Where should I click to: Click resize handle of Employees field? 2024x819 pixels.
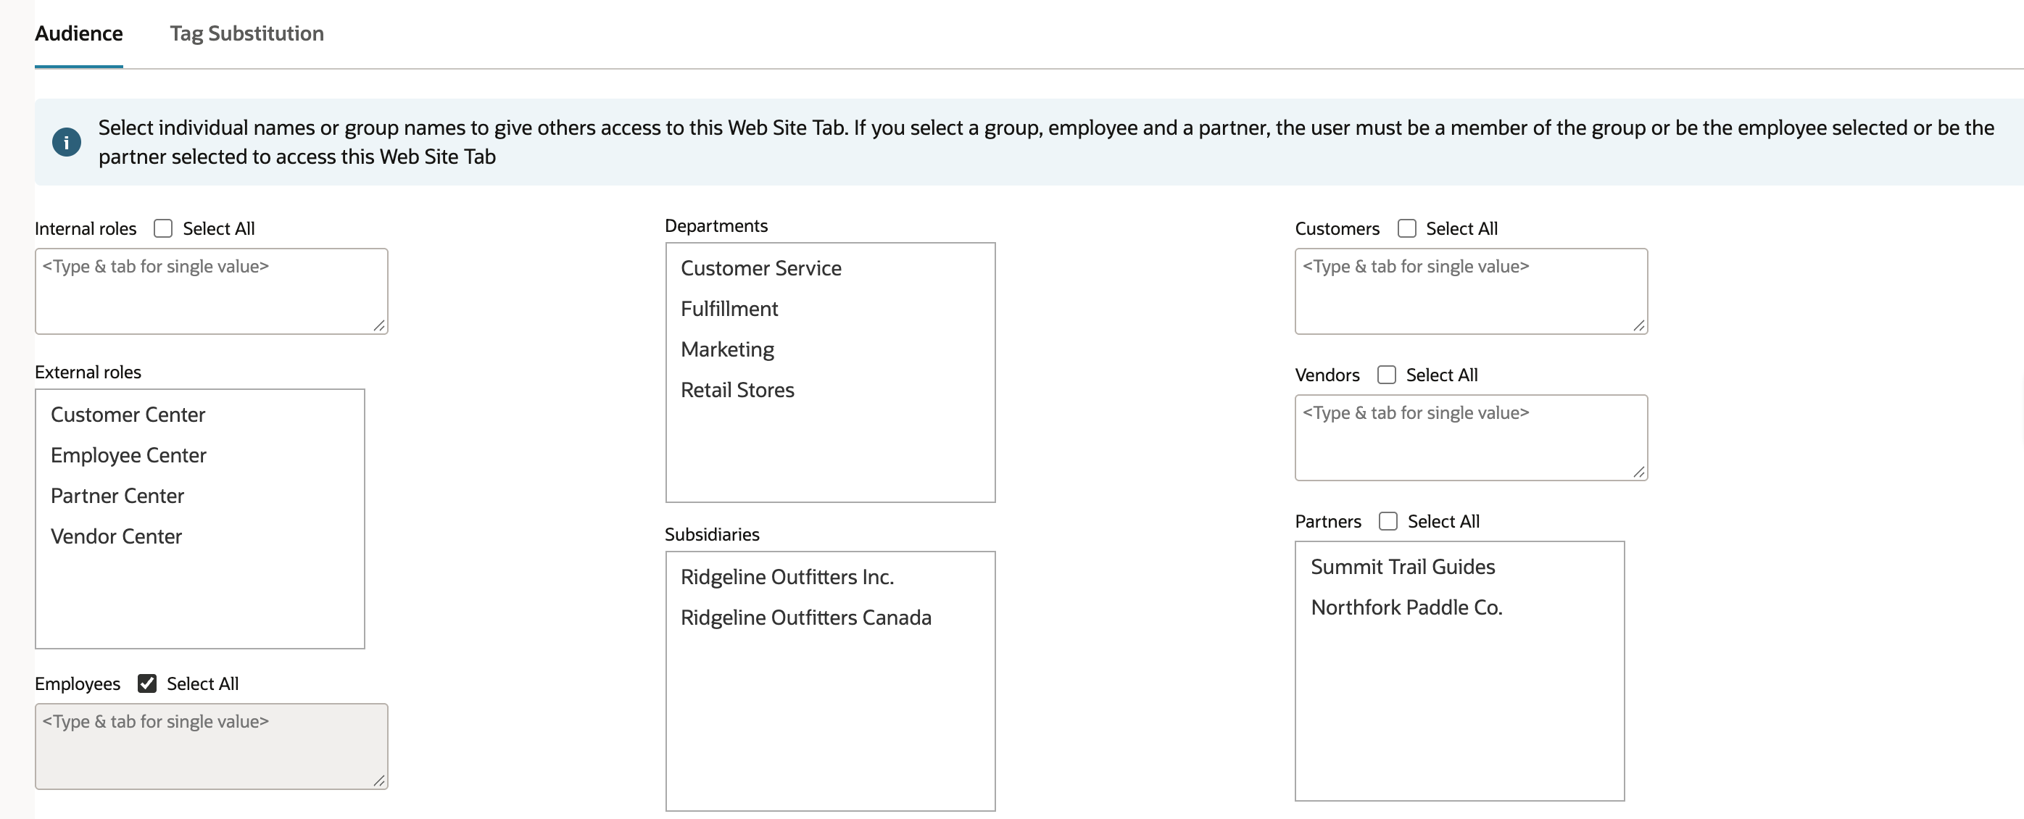click(378, 780)
